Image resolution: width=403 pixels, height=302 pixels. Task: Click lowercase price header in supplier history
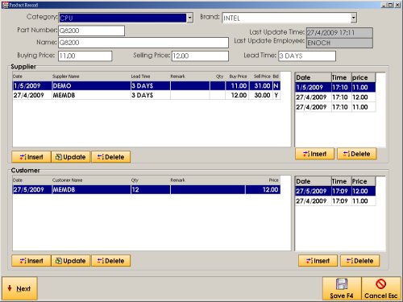364,77
